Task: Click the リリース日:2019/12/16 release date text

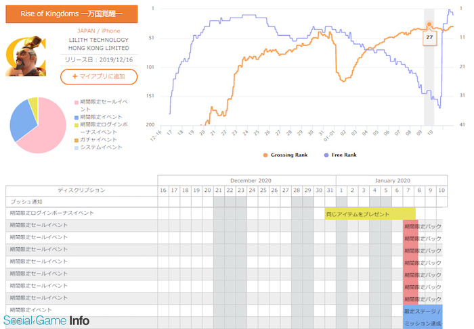Action: [x=99, y=59]
